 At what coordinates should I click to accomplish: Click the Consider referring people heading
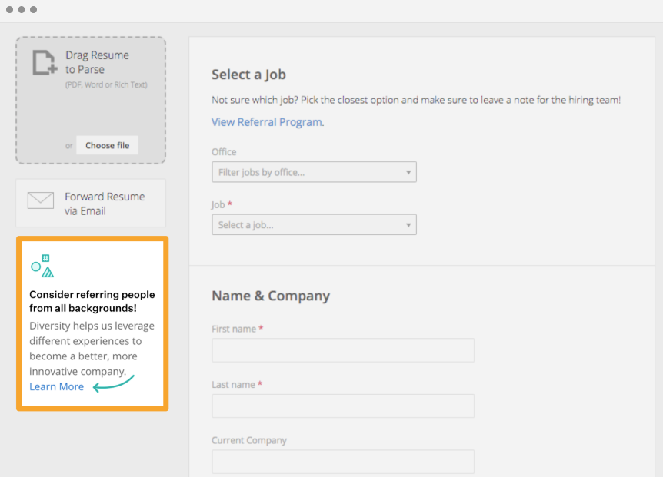click(x=92, y=301)
